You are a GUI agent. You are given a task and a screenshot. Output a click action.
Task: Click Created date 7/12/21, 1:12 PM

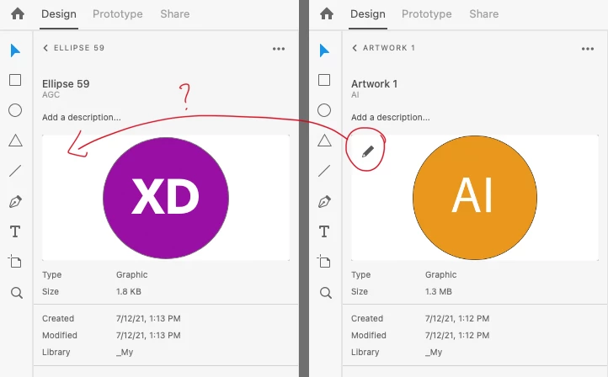point(457,318)
